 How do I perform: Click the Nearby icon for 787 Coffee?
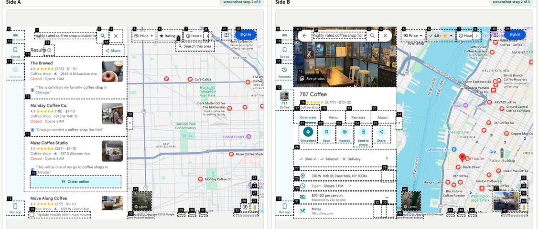click(345, 132)
